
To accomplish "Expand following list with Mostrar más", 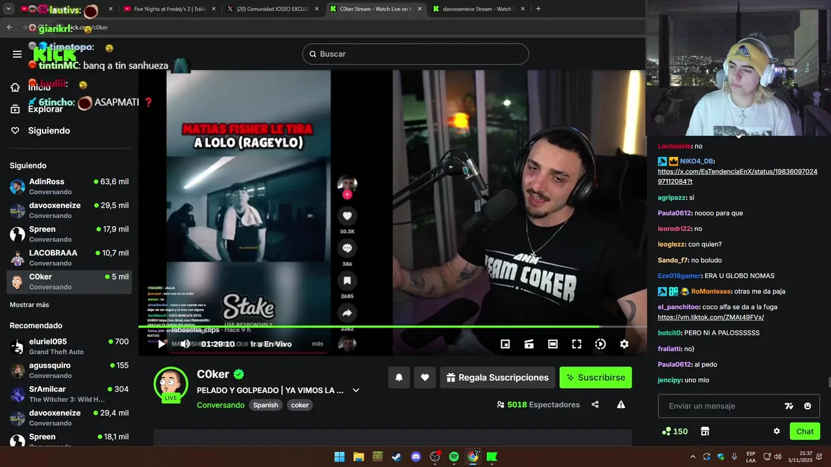I will tap(29, 305).
